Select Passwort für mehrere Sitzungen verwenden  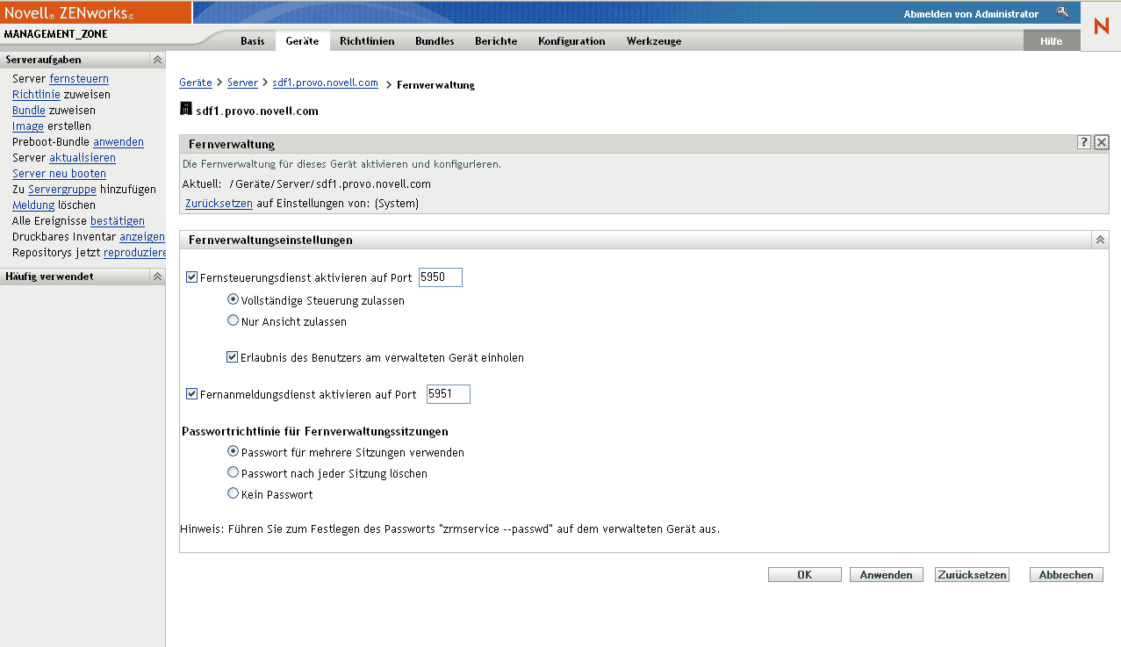pyautogui.click(x=234, y=451)
